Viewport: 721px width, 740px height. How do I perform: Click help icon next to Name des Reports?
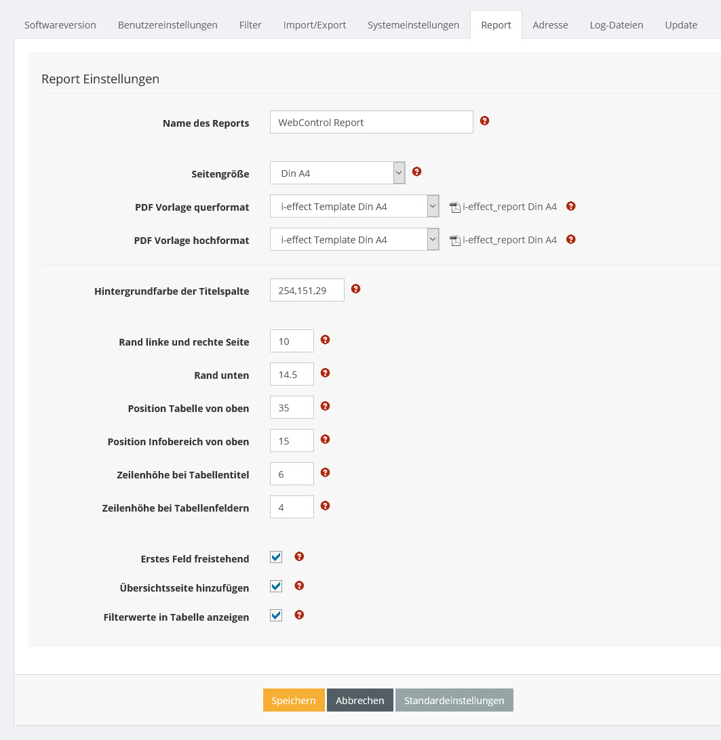pos(484,121)
